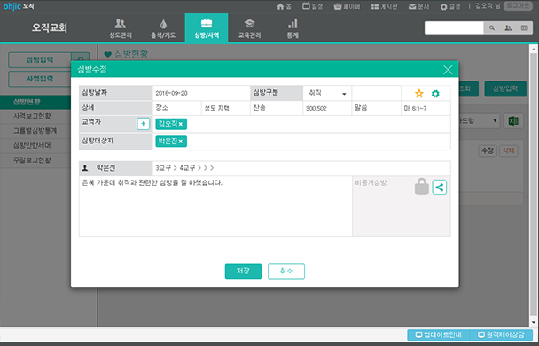This screenshot has height=346, width=539.
Task: Open the 심방구분 취직 dropdown
Action: click(327, 93)
